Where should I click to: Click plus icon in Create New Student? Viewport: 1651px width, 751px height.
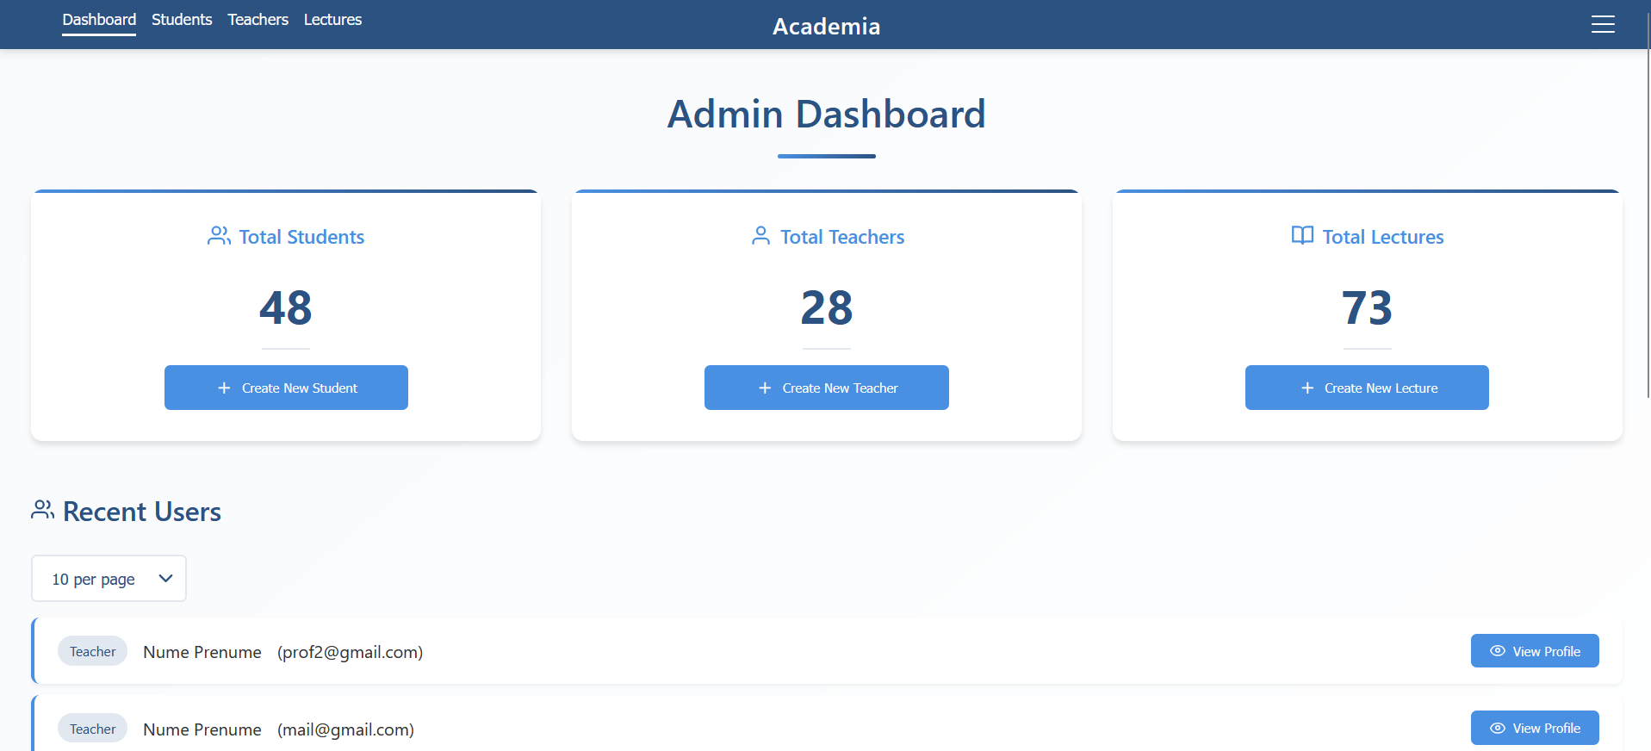pyautogui.click(x=224, y=388)
